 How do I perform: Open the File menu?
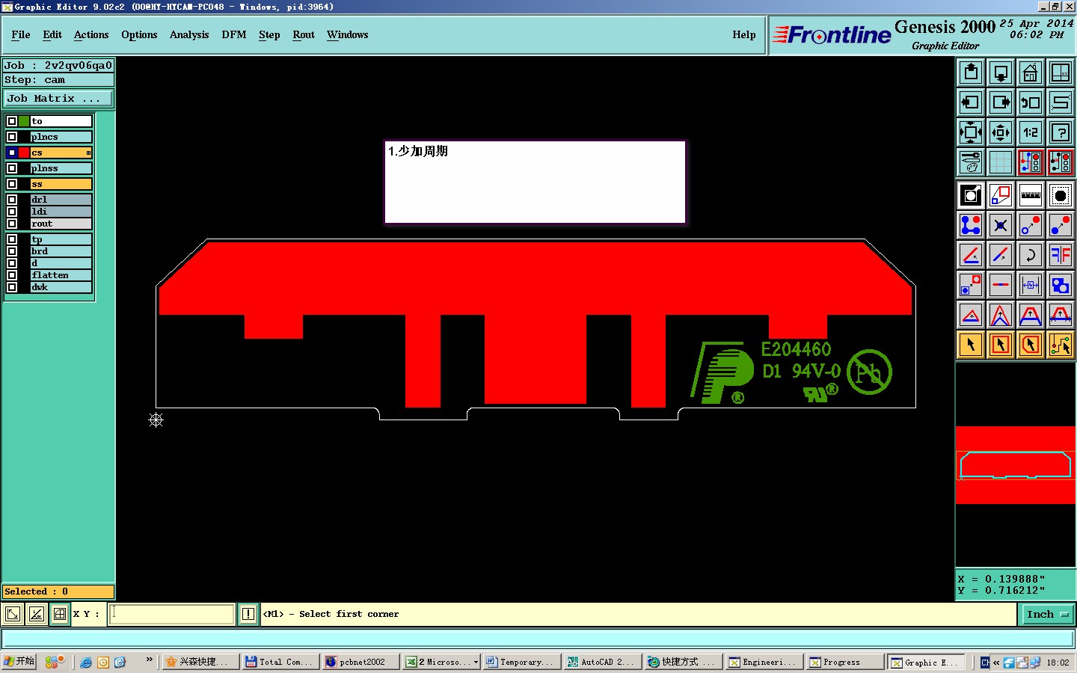[21, 35]
